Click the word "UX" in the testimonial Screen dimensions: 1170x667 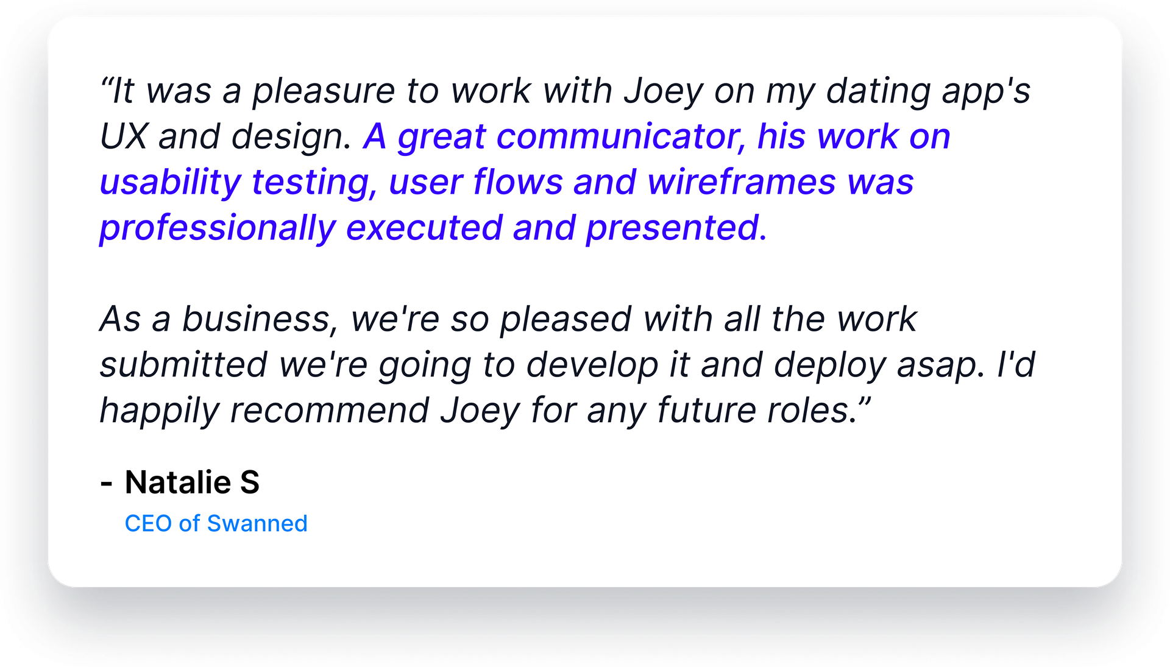(x=123, y=136)
